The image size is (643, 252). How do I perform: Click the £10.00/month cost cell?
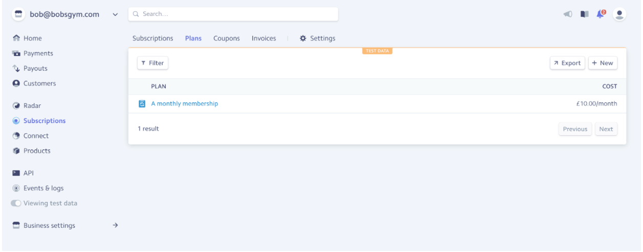point(596,103)
